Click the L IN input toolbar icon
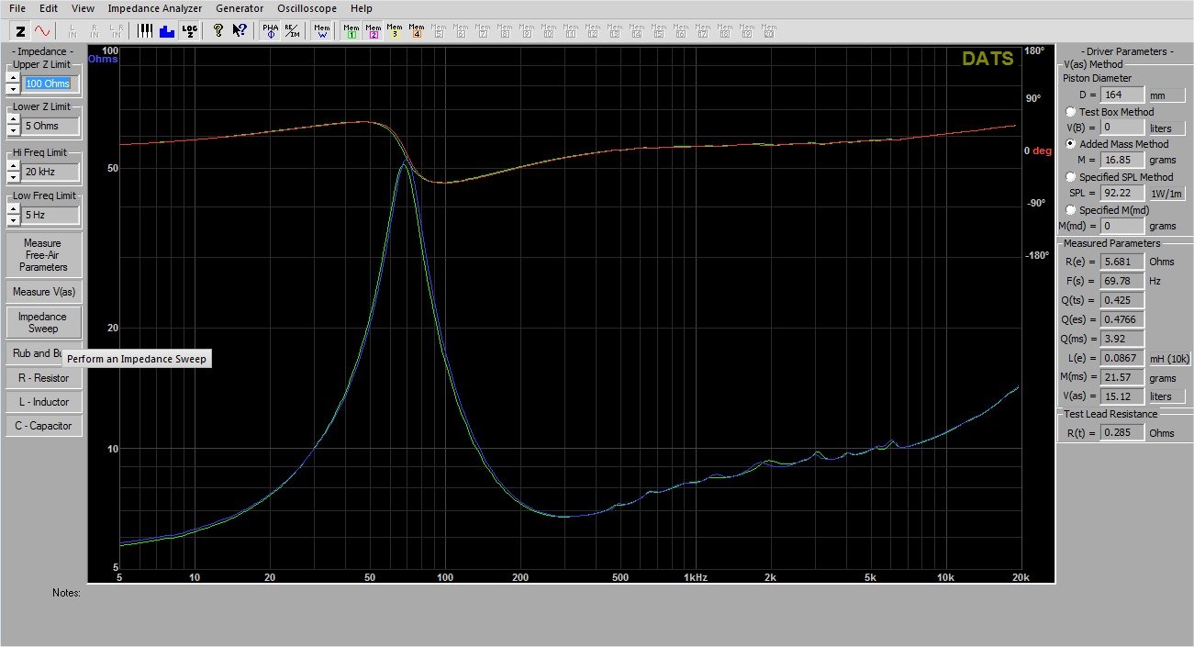 73,30
